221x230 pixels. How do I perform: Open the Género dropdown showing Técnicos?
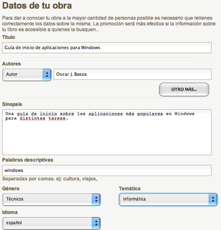(52, 199)
